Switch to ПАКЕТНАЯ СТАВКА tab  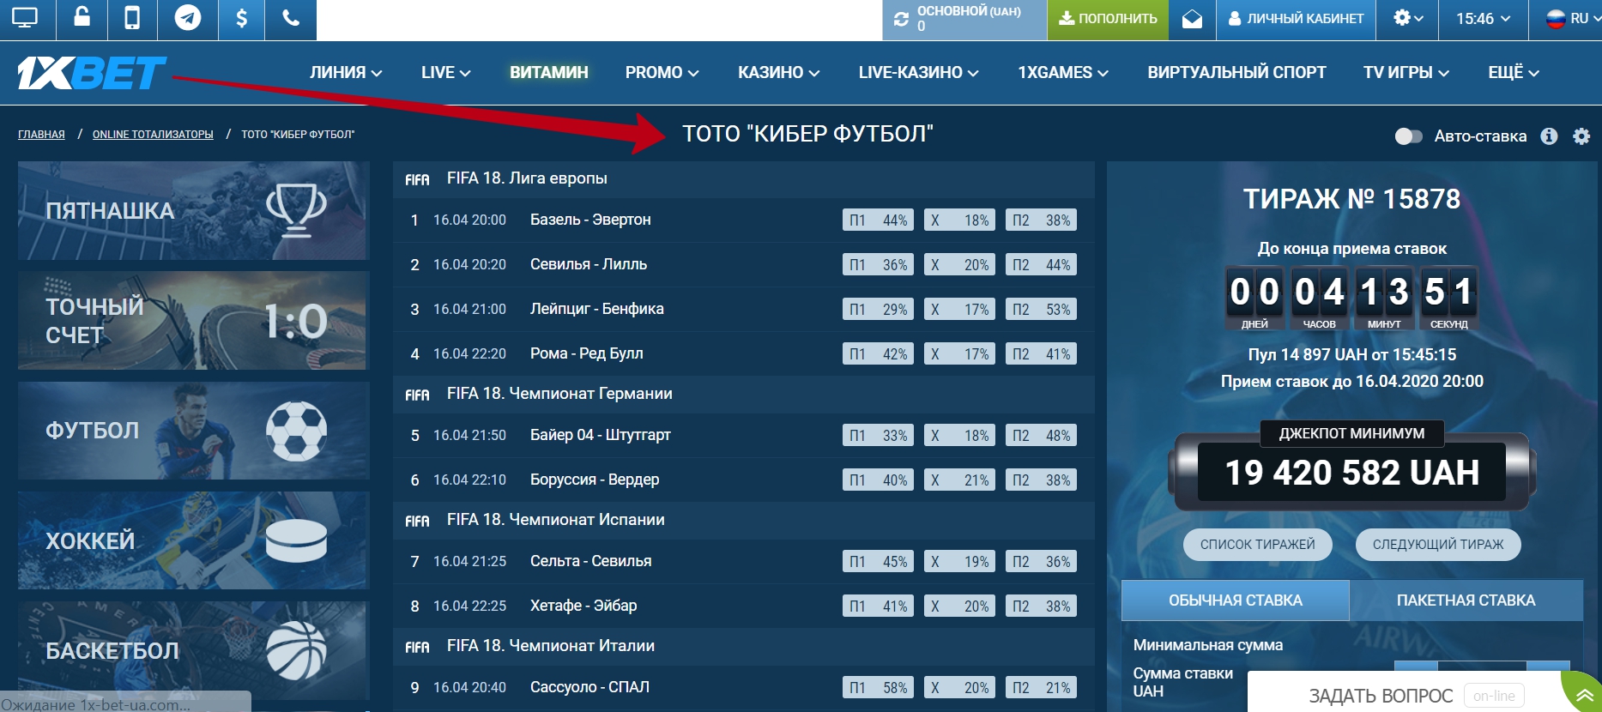(1466, 600)
